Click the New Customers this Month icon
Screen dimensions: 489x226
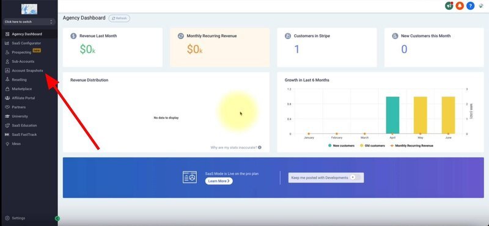click(x=395, y=36)
